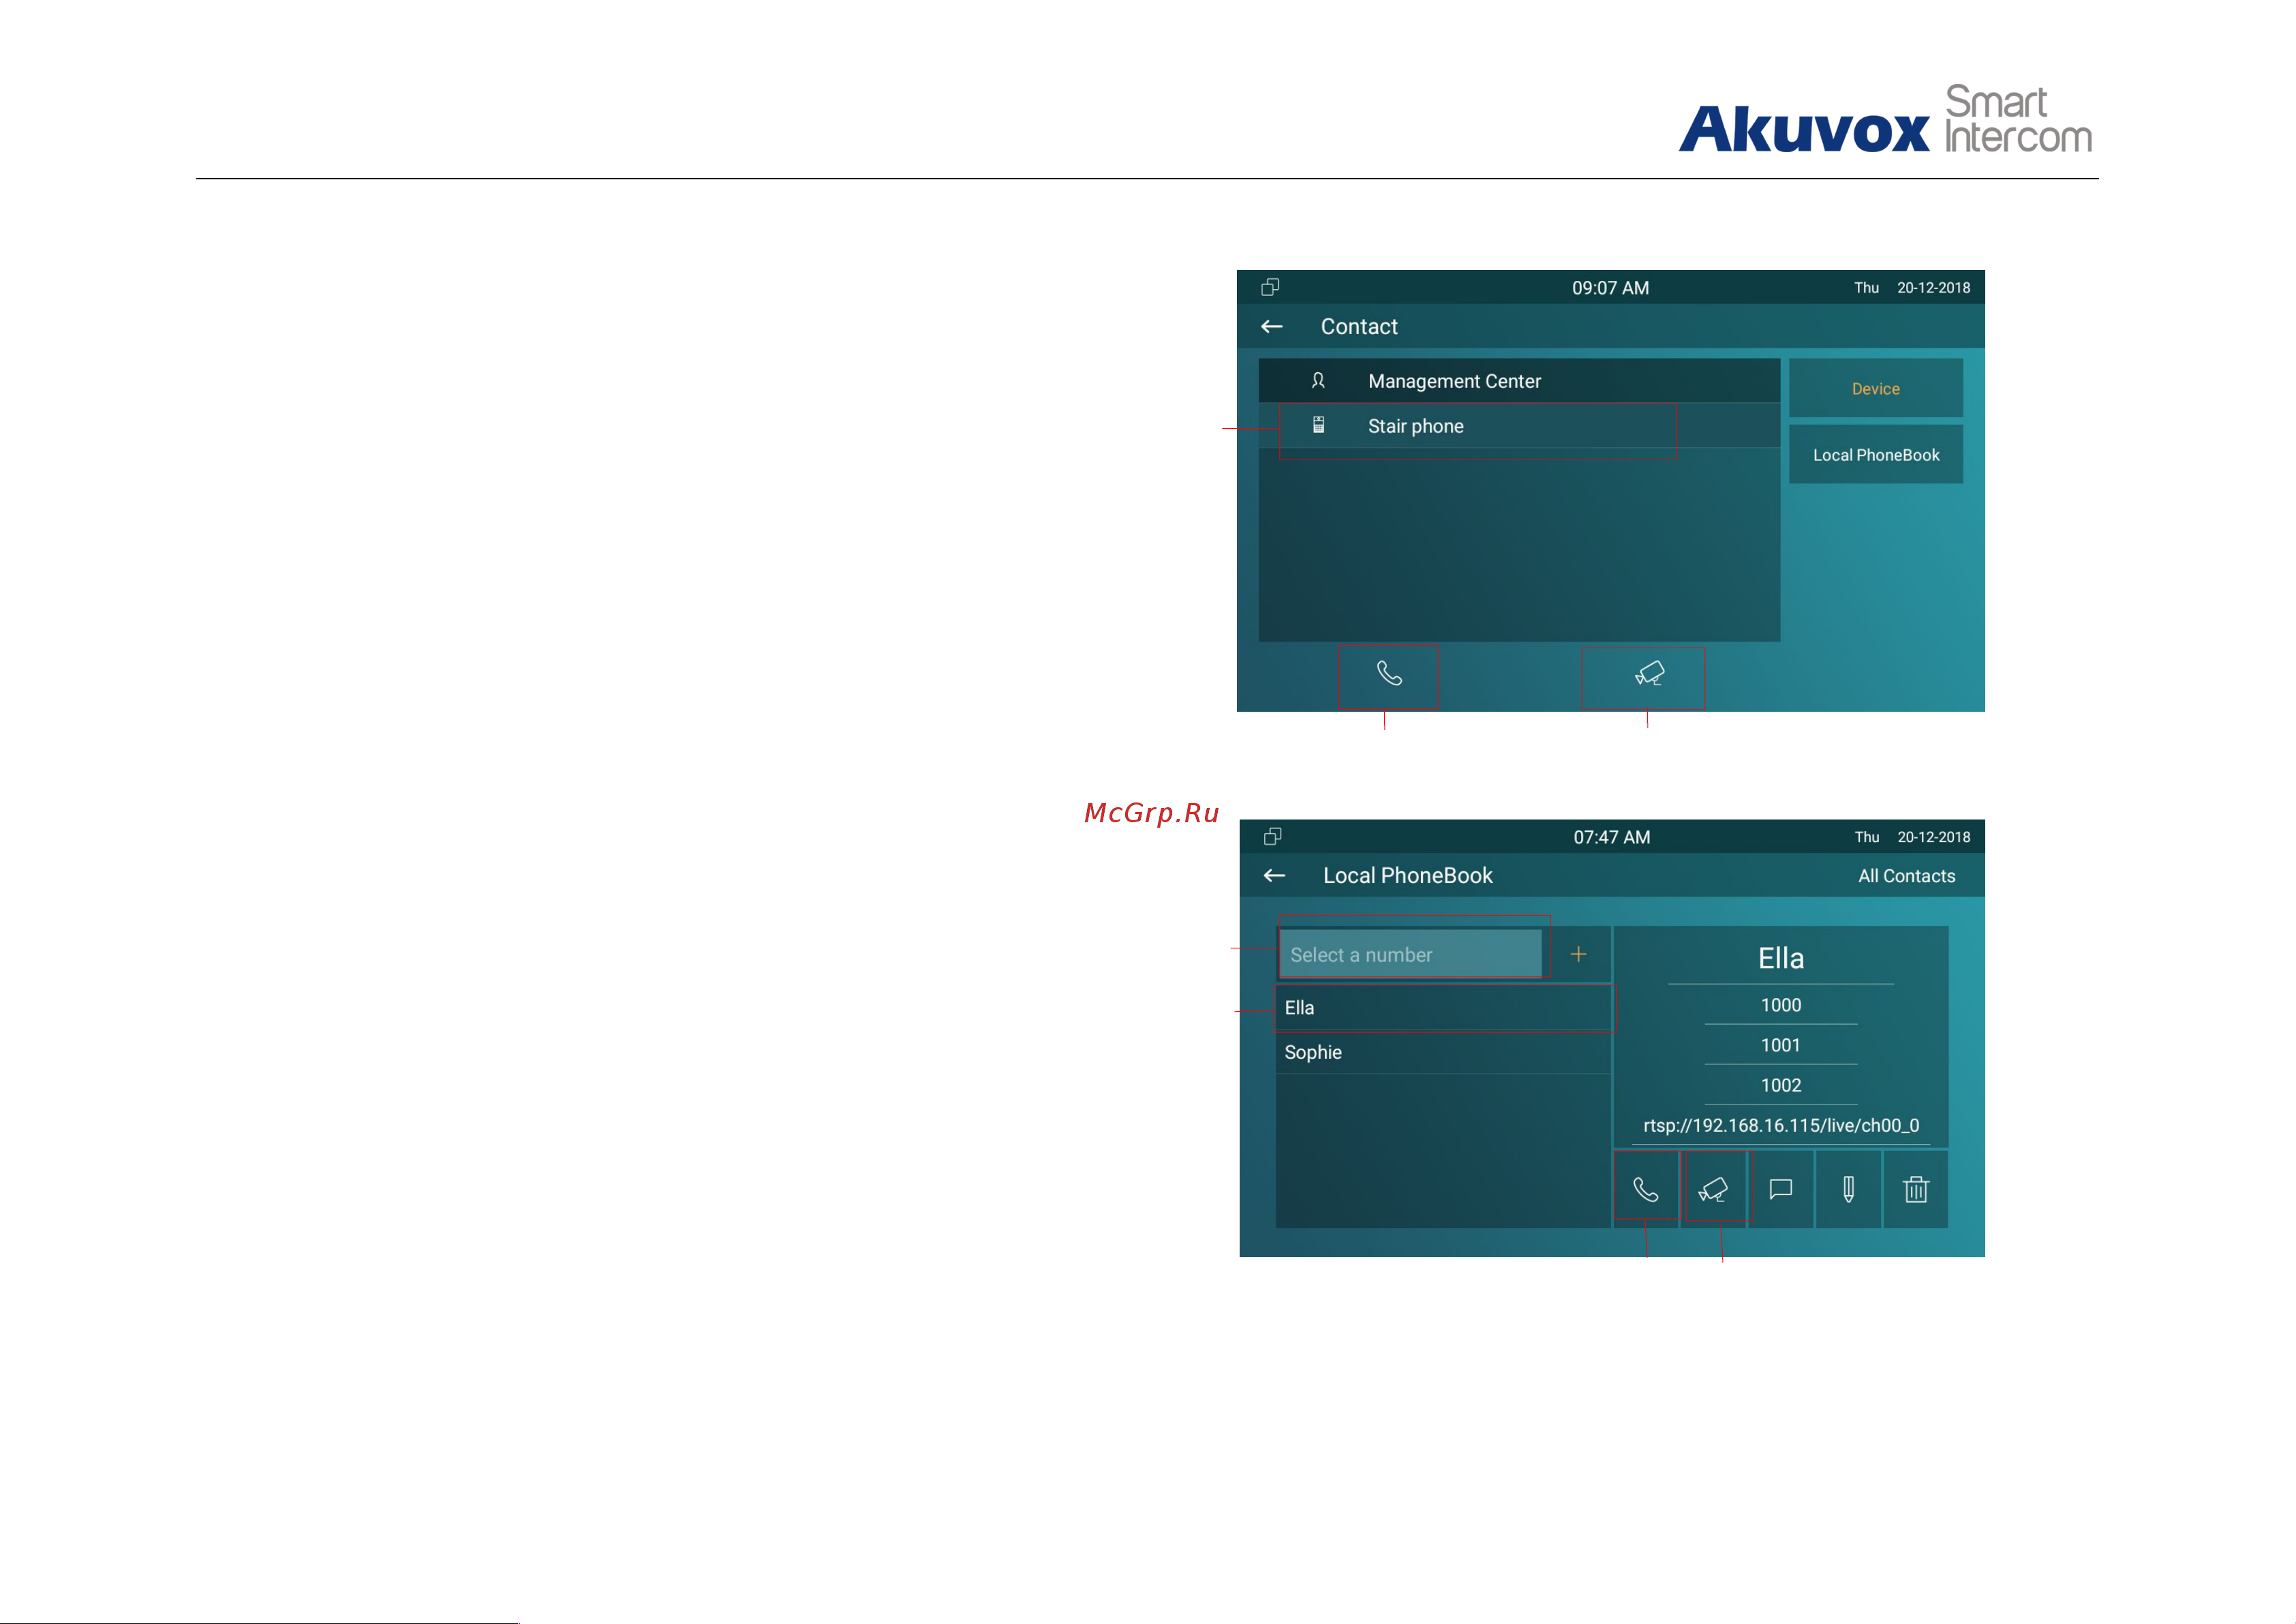Click the Ella name heading in details panel

[1781, 958]
